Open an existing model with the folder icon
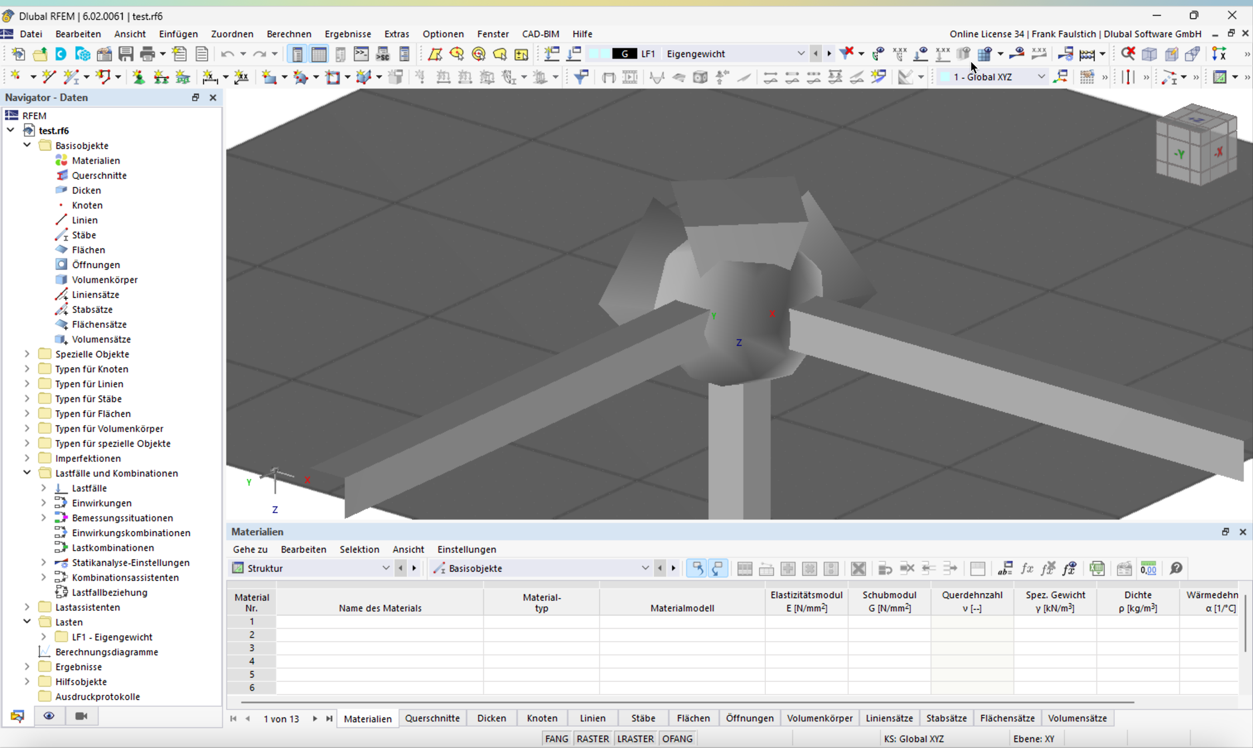The width and height of the screenshot is (1253, 748). (40, 54)
